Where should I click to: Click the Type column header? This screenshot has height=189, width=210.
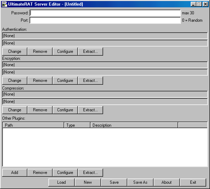point(77,125)
